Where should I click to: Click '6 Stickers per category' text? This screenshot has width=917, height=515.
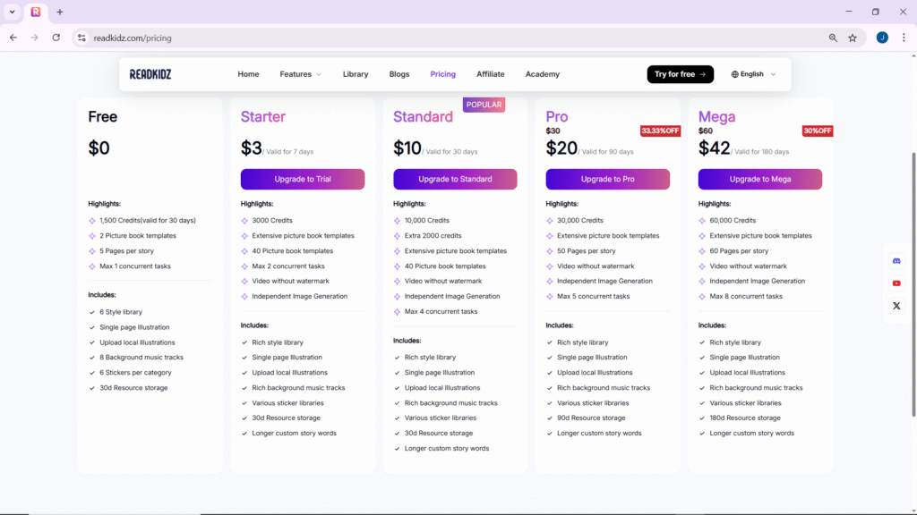pos(135,373)
